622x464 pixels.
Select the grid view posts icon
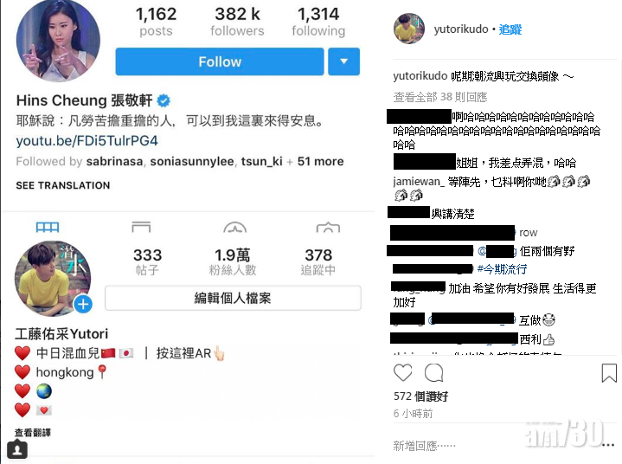pos(48,227)
